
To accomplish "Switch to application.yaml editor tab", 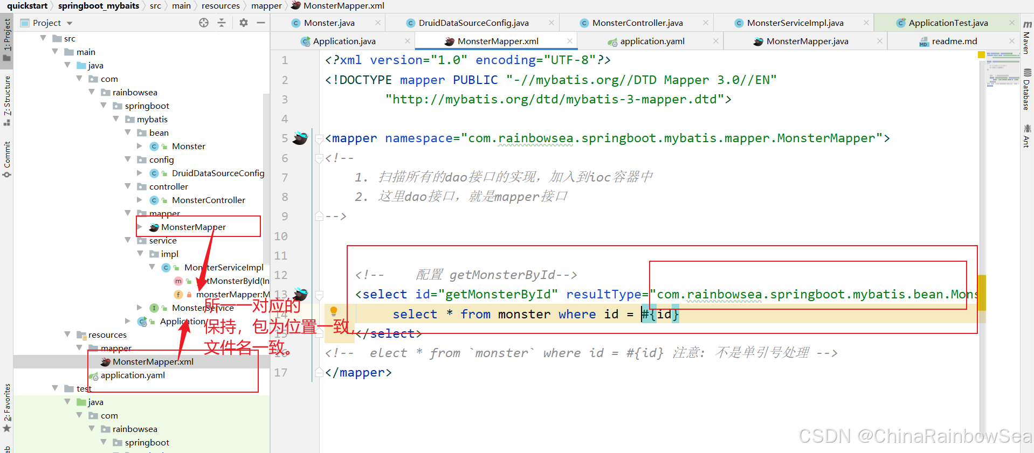I will (x=652, y=41).
